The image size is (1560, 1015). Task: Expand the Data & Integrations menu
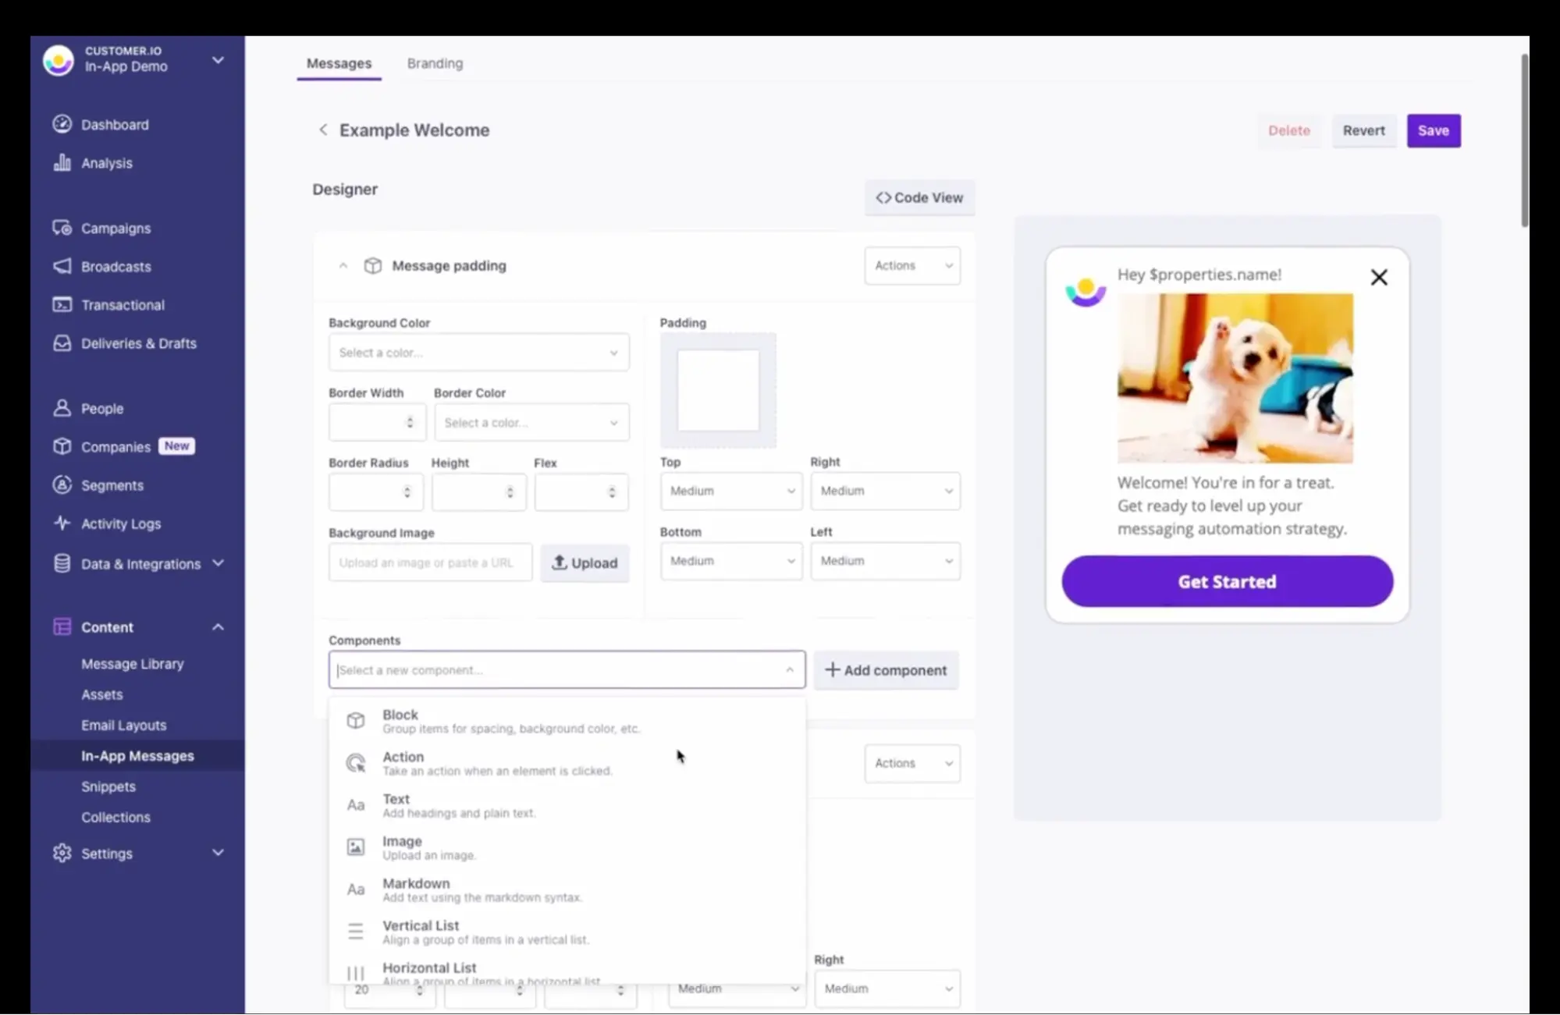pyautogui.click(x=218, y=563)
